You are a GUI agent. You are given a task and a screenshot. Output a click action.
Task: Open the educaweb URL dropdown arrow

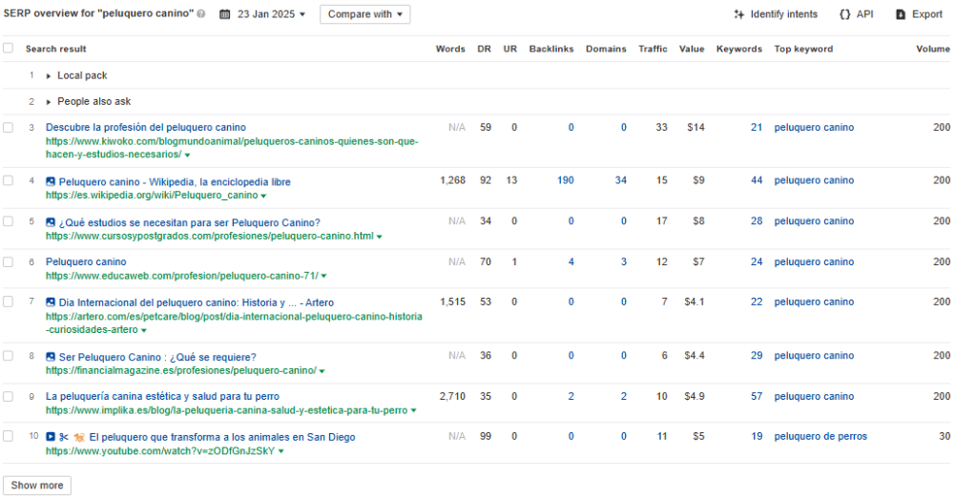[323, 277]
